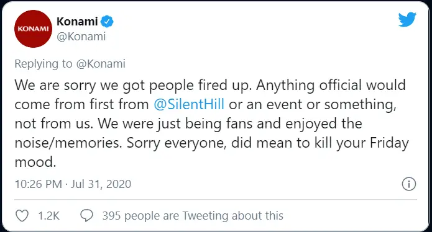
Task: Open the Twitter bird logo link
Action: tap(407, 19)
